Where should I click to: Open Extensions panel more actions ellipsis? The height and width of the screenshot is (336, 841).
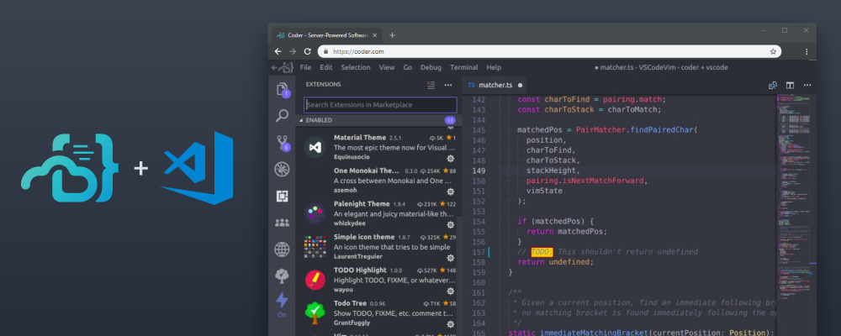tap(448, 85)
